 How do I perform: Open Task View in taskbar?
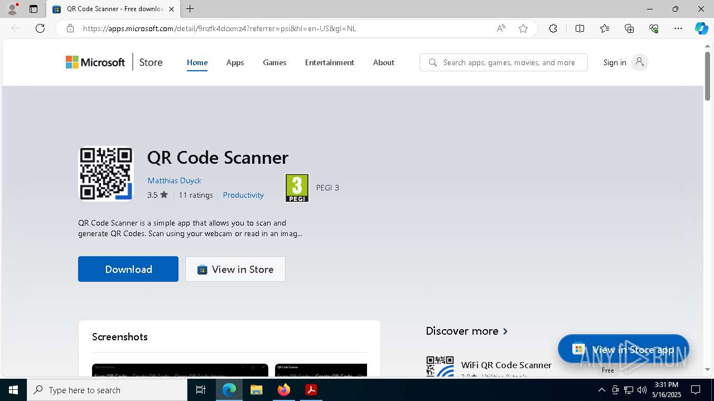pos(201,390)
